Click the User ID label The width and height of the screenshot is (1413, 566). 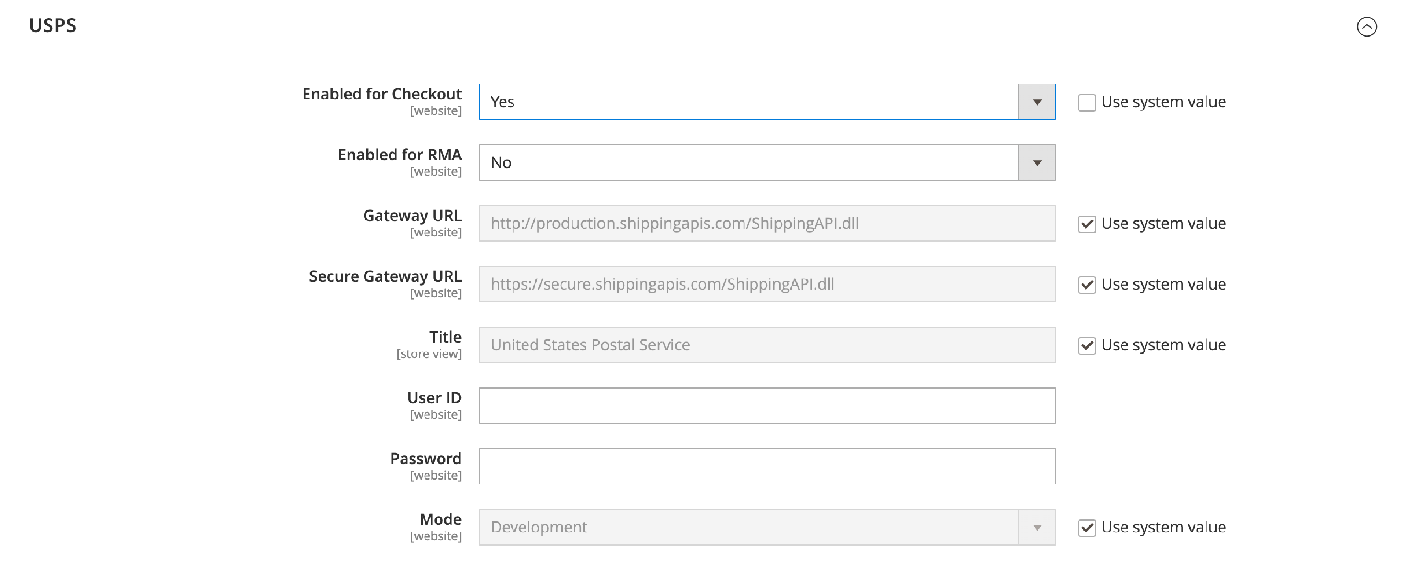(x=434, y=398)
